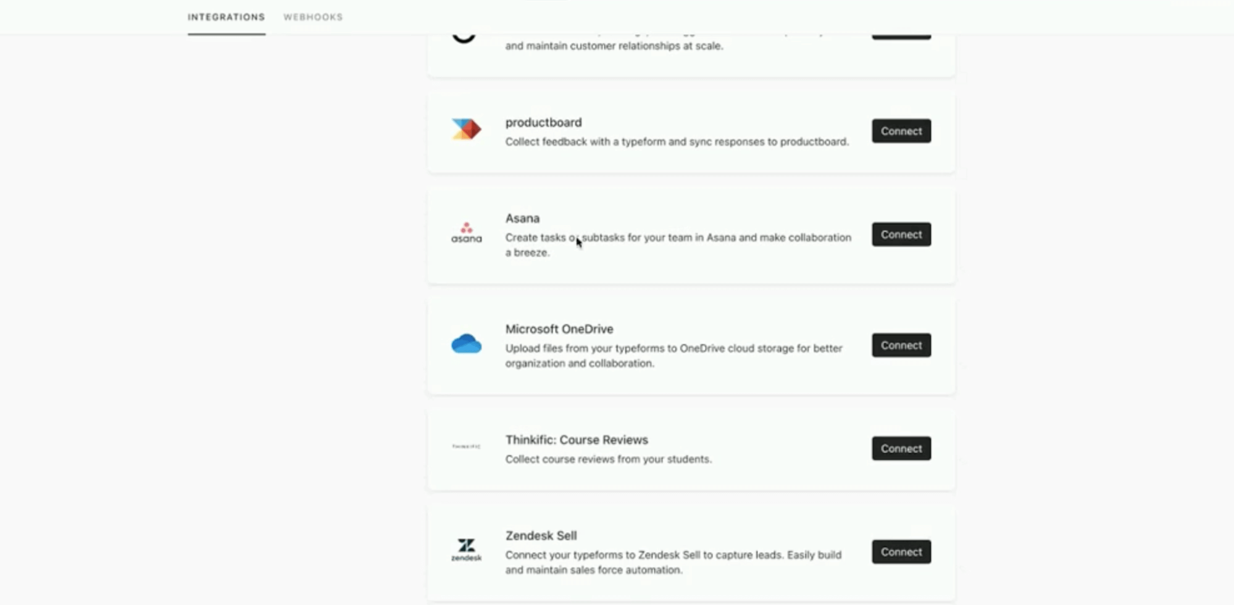Open the Microsoft OneDrive title text
The width and height of the screenshot is (1234, 605).
click(x=559, y=329)
